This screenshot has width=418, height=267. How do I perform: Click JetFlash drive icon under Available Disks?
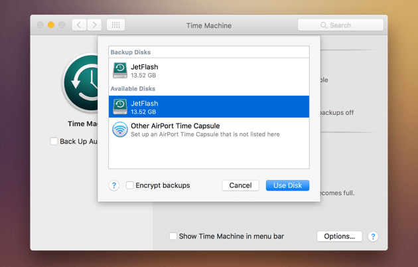pyautogui.click(x=120, y=107)
